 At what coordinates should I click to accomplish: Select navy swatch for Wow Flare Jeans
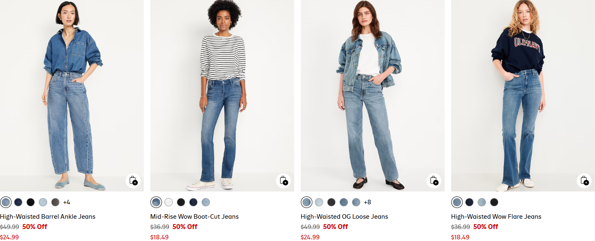click(x=469, y=202)
